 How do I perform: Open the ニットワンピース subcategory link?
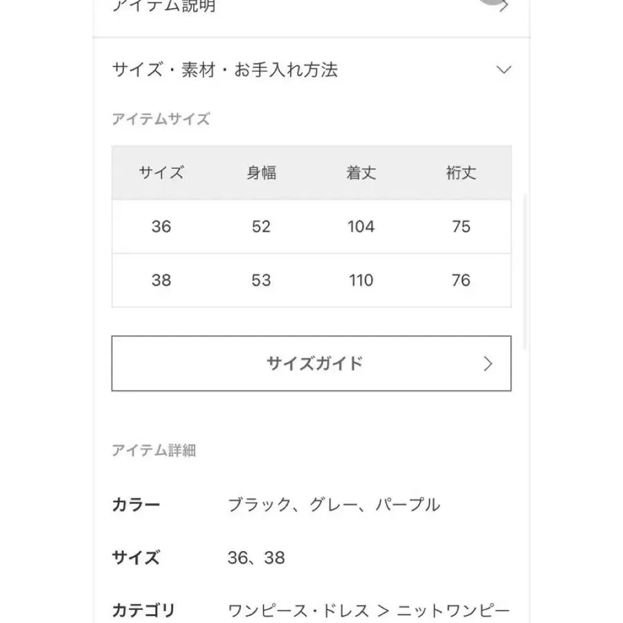[x=453, y=611]
